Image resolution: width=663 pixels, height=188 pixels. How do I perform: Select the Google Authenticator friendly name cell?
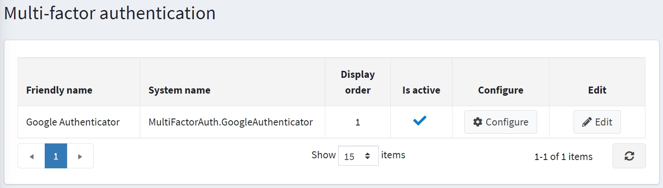coord(73,122)
